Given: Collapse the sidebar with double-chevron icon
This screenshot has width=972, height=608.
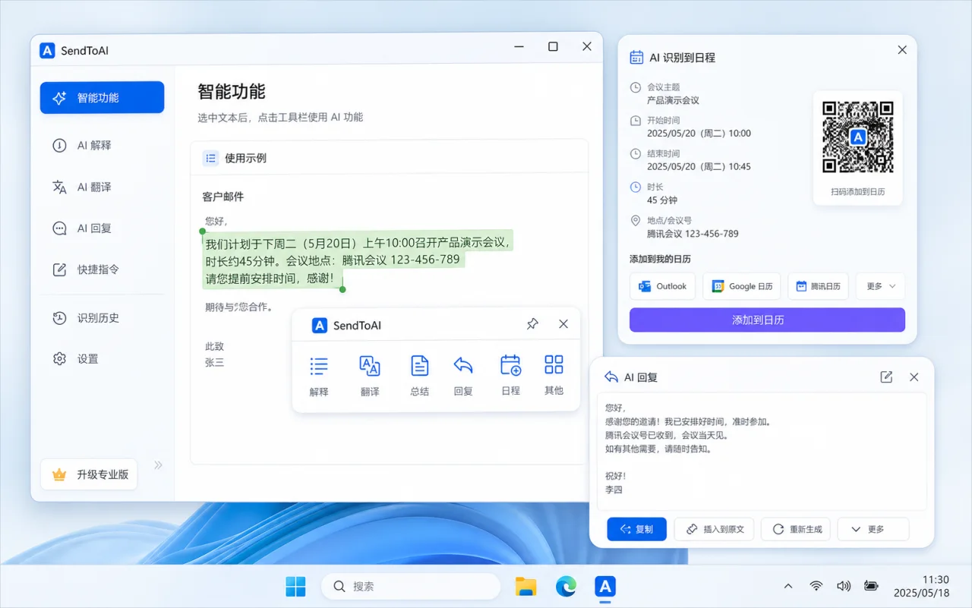Looking at the screenshot, I should (158, 465).
